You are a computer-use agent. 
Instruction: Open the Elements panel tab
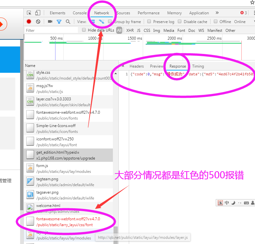coord(57,13)
